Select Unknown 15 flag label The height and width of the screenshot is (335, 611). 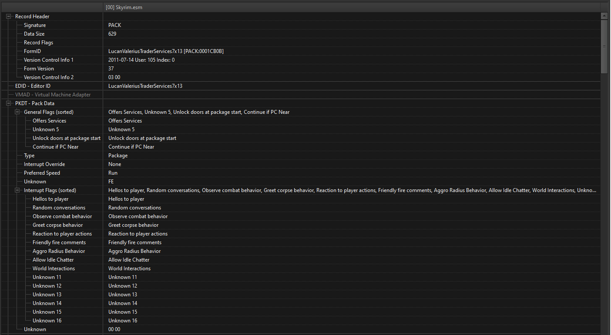(x=47, y=312)
